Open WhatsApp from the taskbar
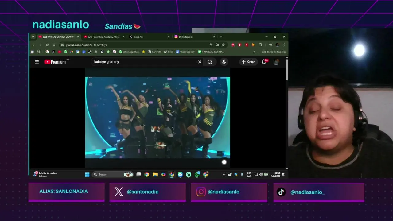Viewport: 393px width, 221px height. [x=197, y=174]
